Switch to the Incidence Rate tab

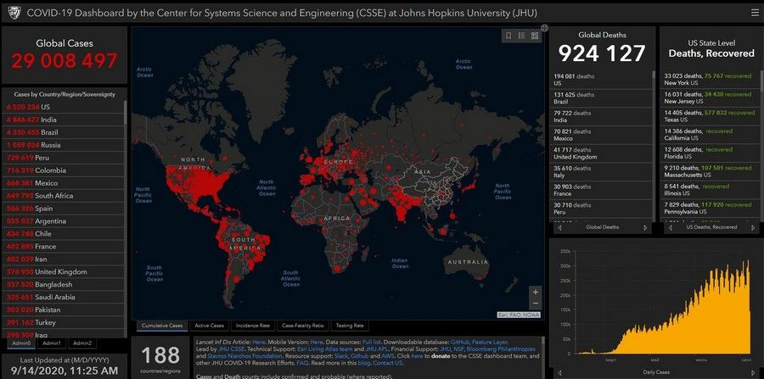click(x=252, y=326)
